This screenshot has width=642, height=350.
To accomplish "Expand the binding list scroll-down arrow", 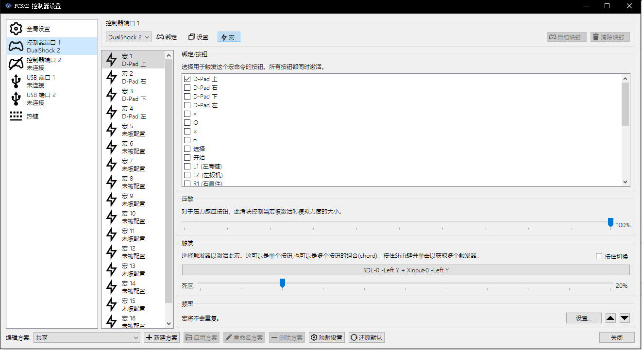I will tap(625, 182).
